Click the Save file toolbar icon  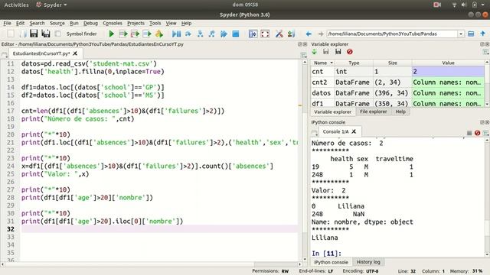34,34
